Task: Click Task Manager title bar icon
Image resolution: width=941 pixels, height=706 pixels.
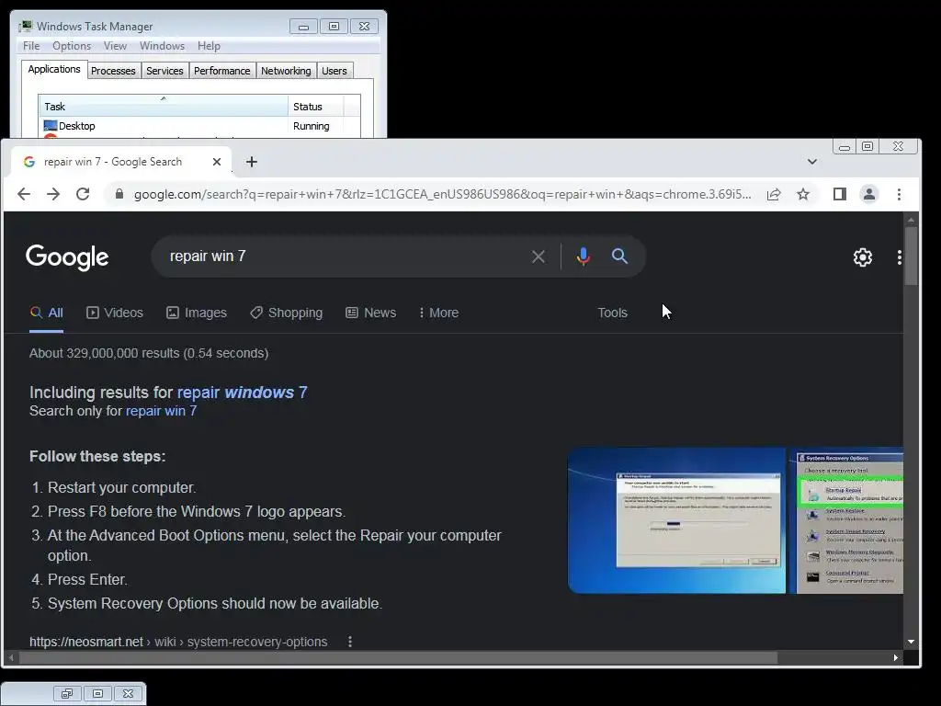Action: point(26,27)
